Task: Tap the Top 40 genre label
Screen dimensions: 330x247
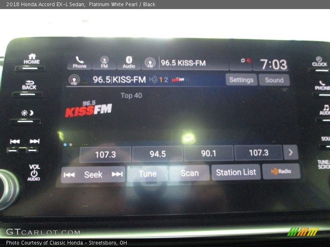Action: (x=131, y=96)
